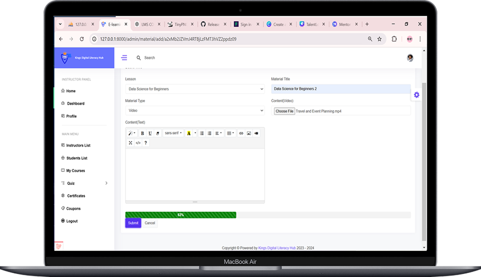Open the sans-serif font family dropdown
The image size is (481, 277).
coord(173,133)
